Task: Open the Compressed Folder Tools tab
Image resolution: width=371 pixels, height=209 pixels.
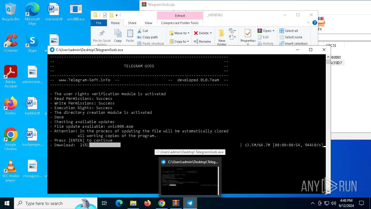Action: coord(180,23)
